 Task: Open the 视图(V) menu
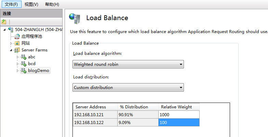31,4
